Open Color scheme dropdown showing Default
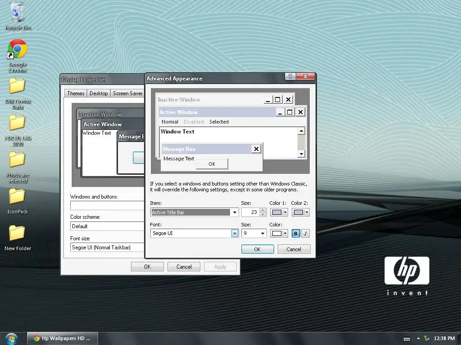This screenshot has height=345, width=461. click(107, 226)
